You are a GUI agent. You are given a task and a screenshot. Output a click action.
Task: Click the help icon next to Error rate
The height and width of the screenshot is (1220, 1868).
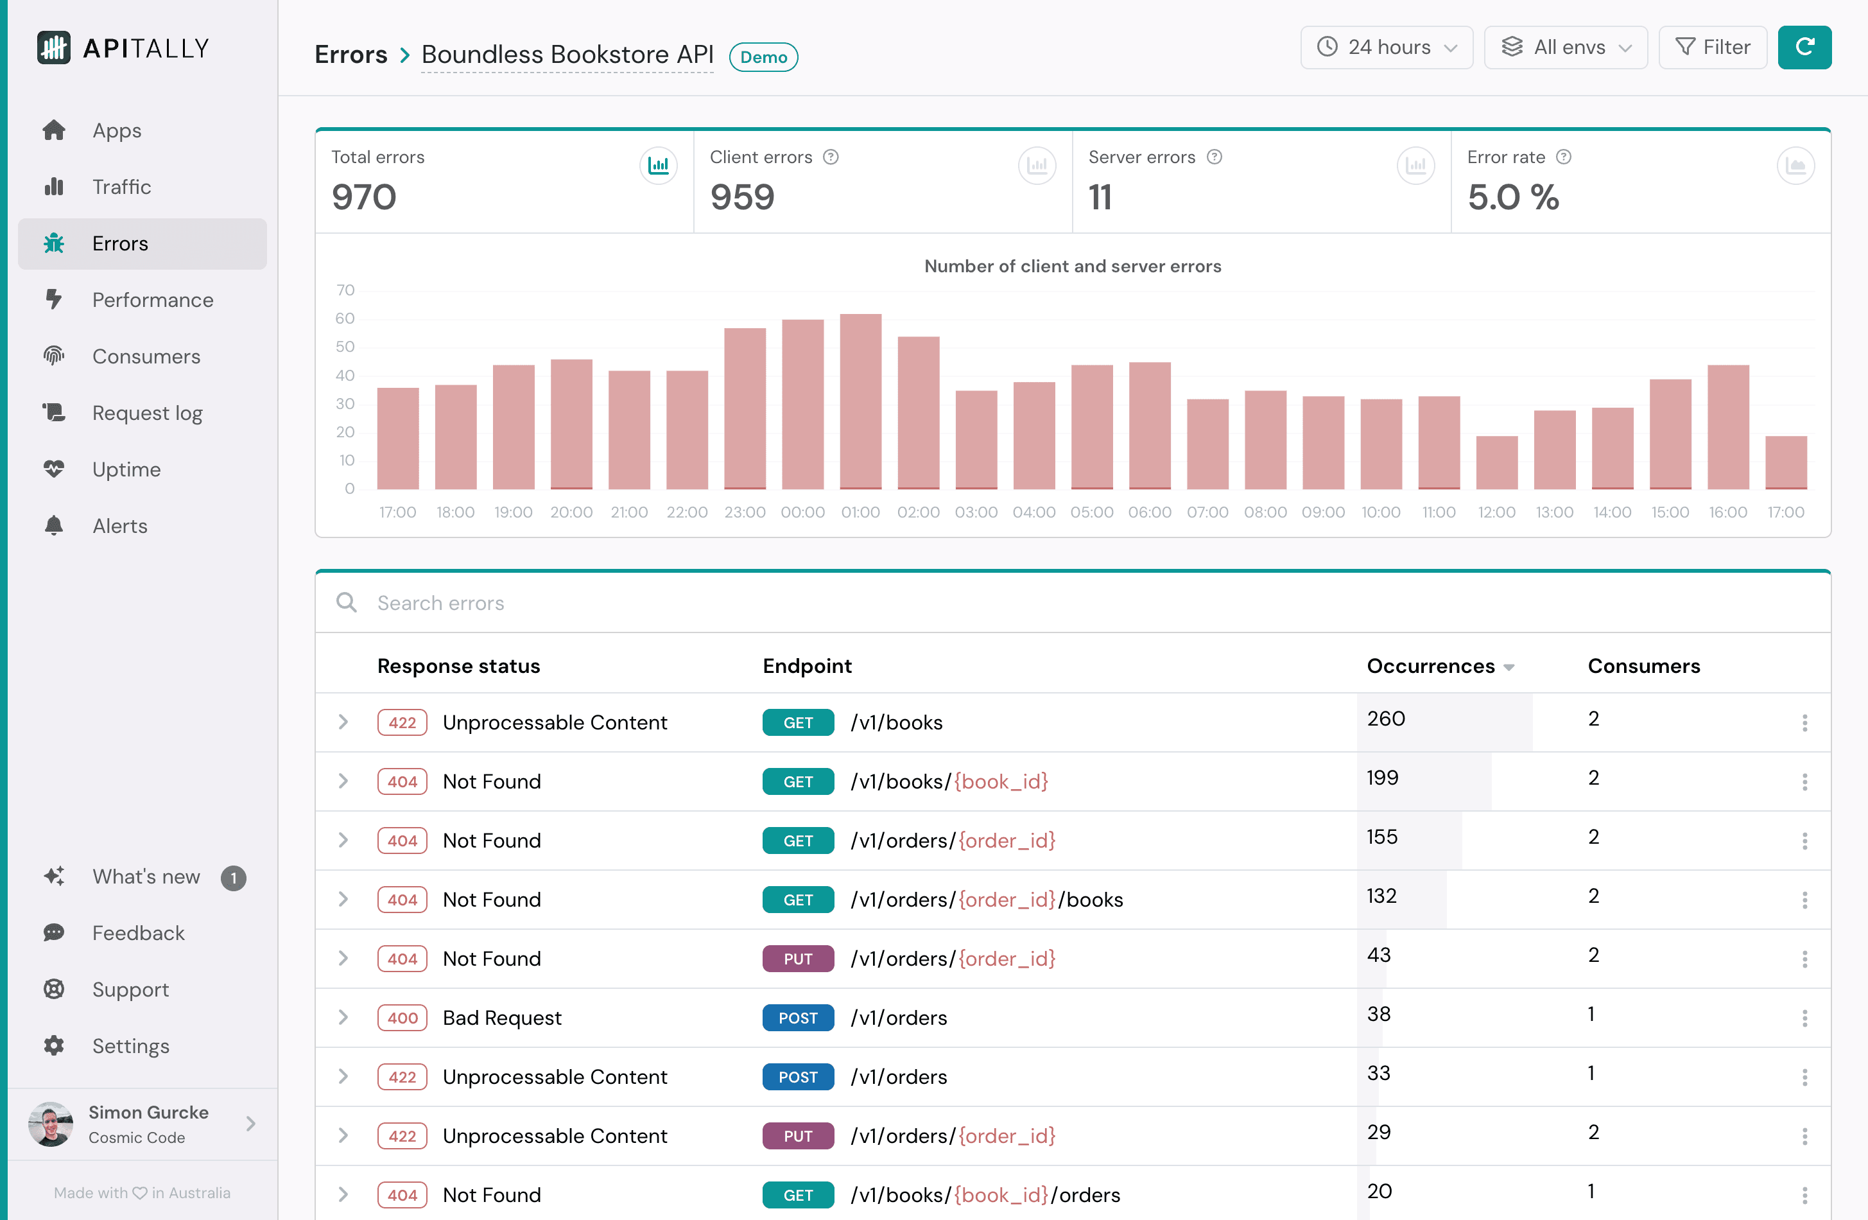[1564, 157]
